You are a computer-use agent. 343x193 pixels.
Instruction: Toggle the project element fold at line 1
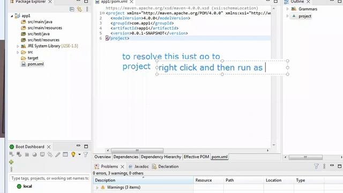point(103,13)
